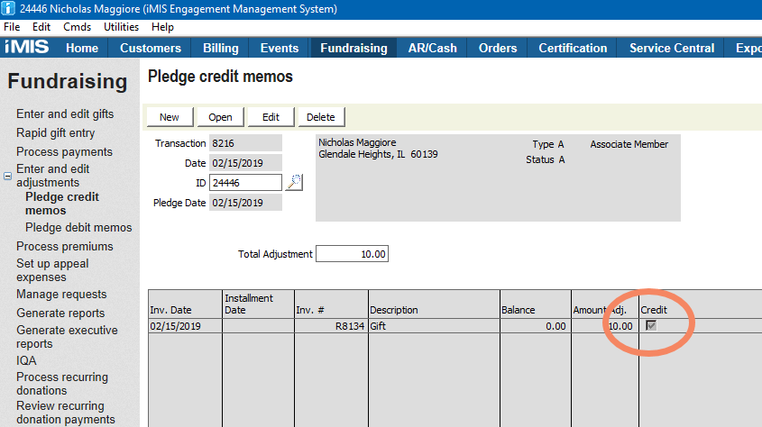Screen dimensions: 762x427
Task: Click the app icon in title bar
Action: tap(9, 9)
